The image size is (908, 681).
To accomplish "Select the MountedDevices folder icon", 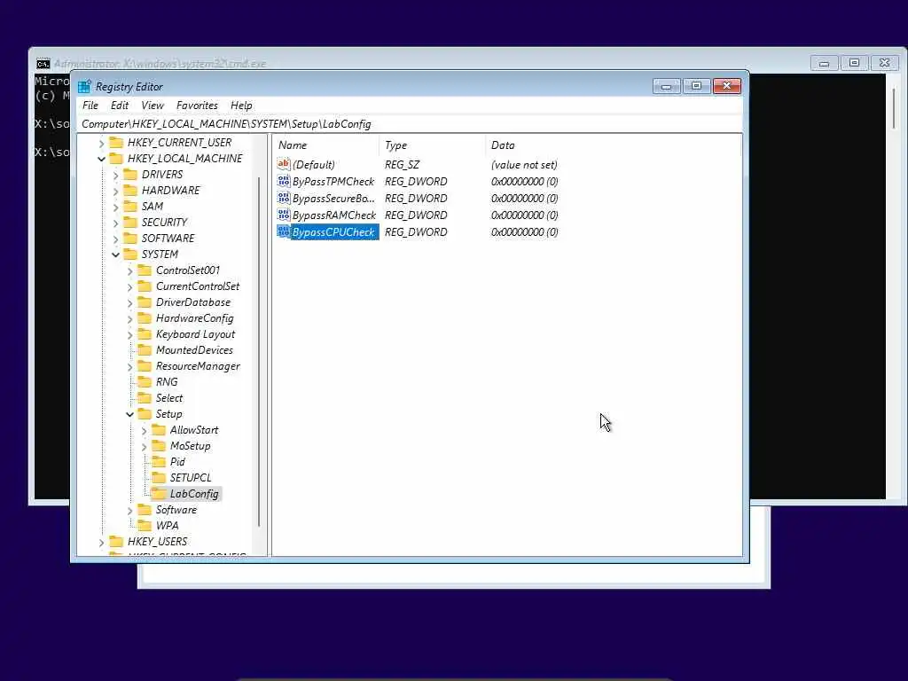I will pyautogui.click(x=145, y=349).
